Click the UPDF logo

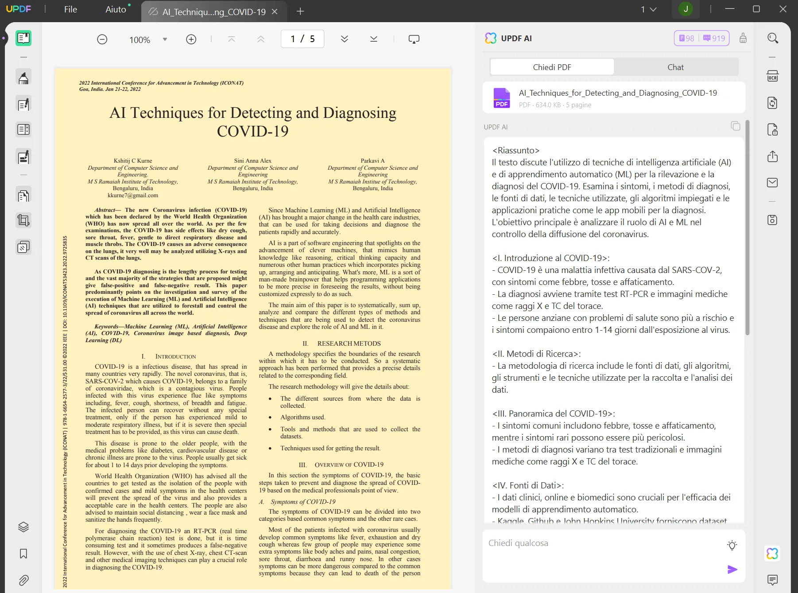coord(19,9)
